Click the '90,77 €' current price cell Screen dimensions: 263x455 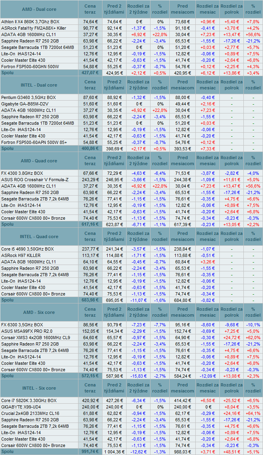90,28
